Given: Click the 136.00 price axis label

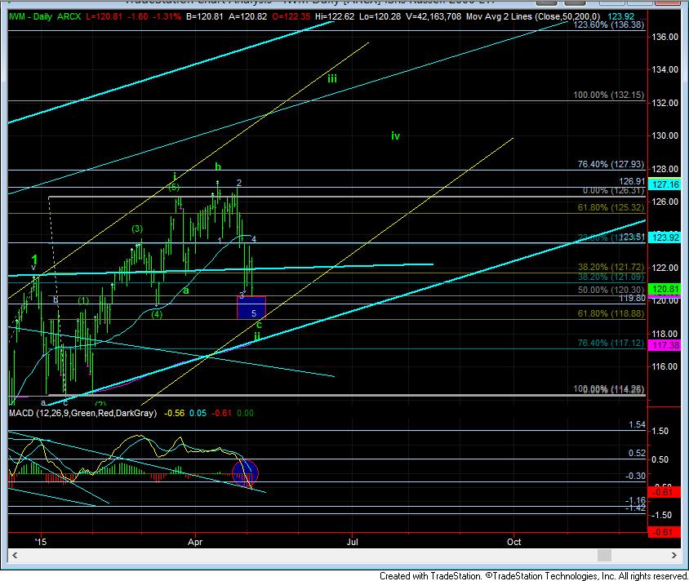Looking at the screenshot, I should point(665,37).
